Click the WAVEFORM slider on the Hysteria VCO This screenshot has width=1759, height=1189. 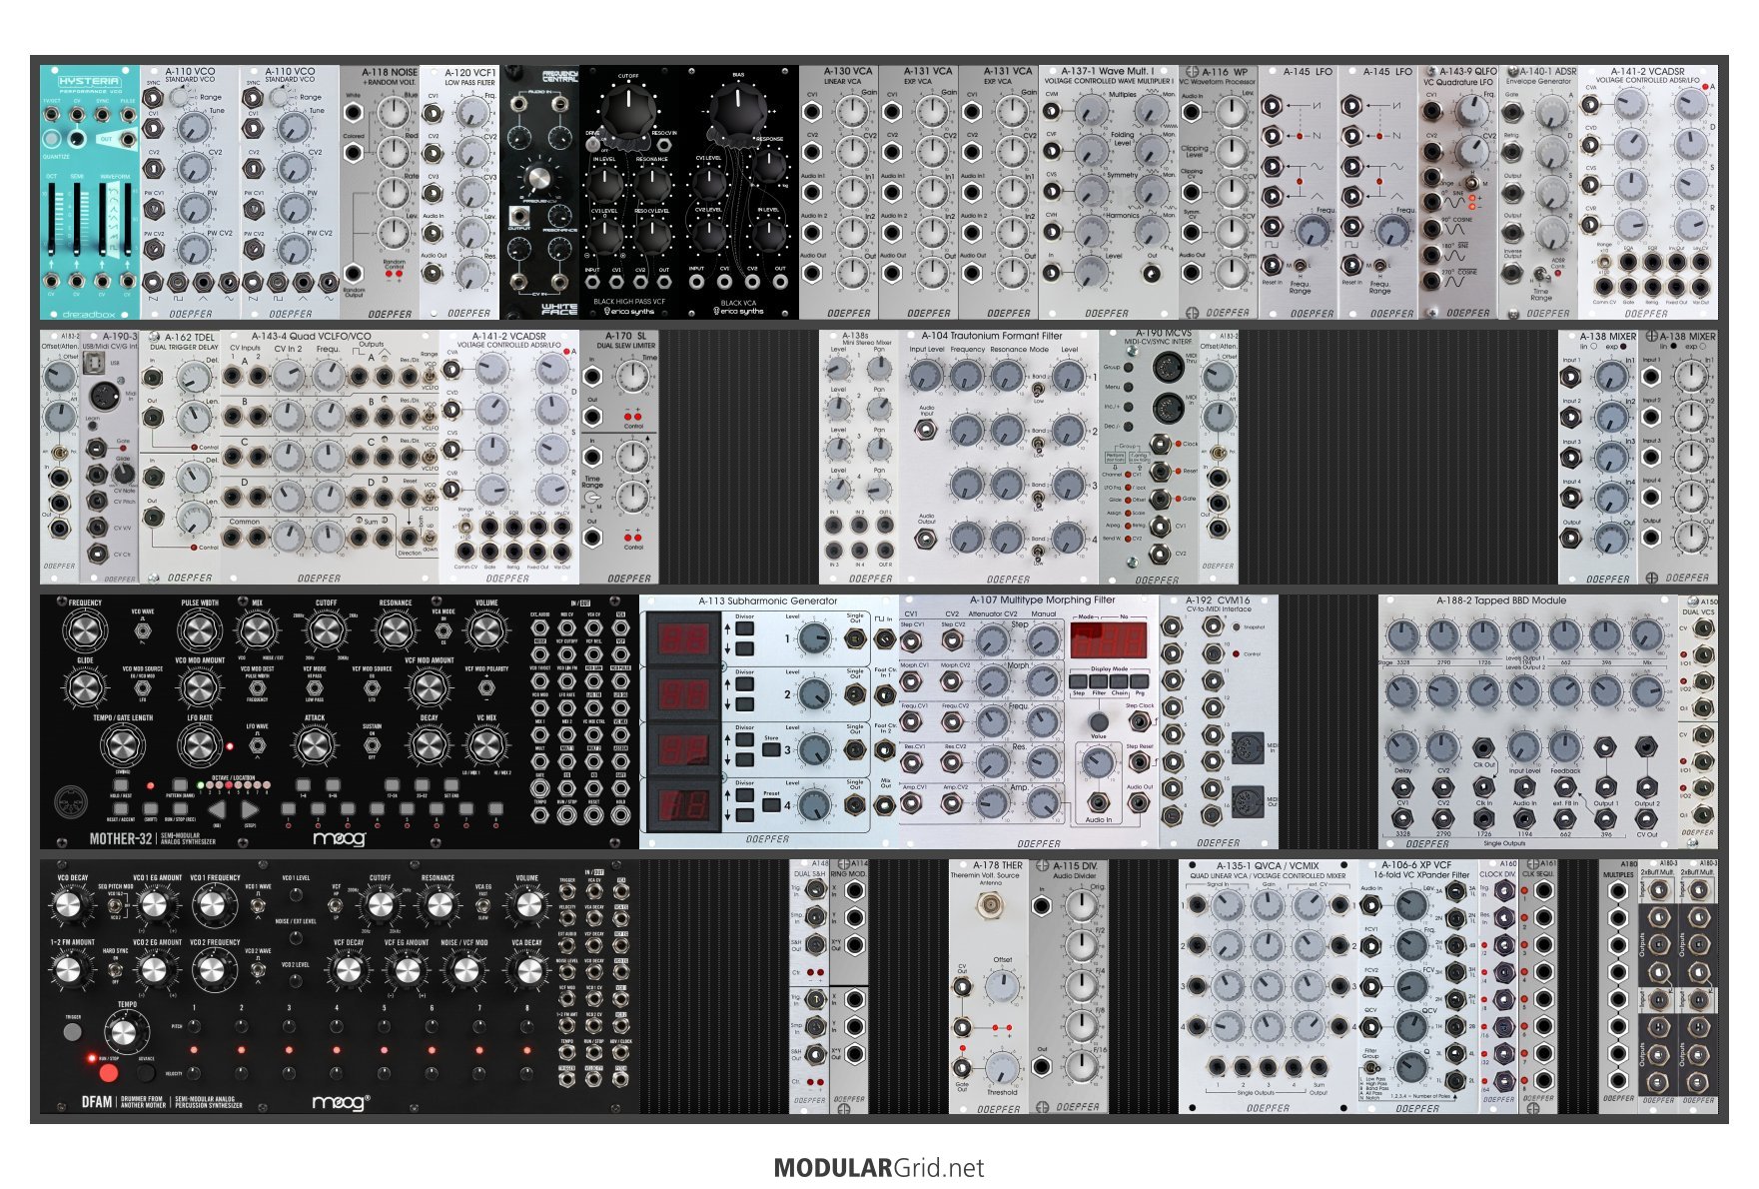(x=103, y=220)
